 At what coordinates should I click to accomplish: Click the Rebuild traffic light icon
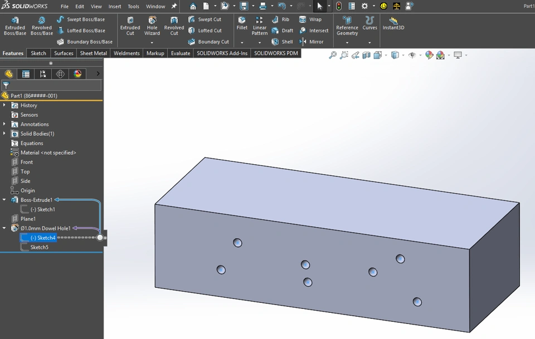[x=339, y=6]
